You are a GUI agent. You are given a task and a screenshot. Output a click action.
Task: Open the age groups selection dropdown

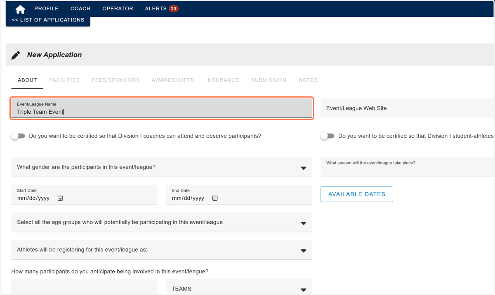tap(162, 222)
